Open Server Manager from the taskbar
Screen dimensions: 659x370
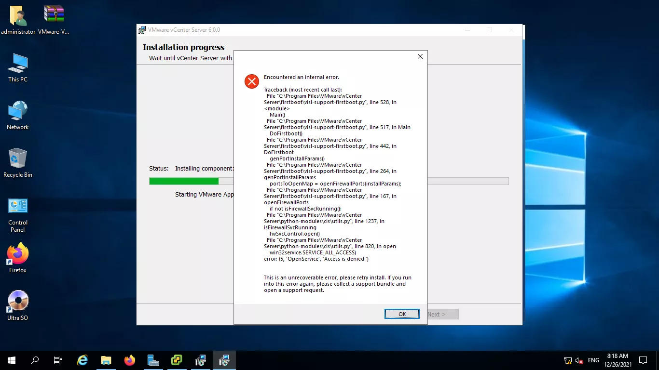tap(153, 360)
